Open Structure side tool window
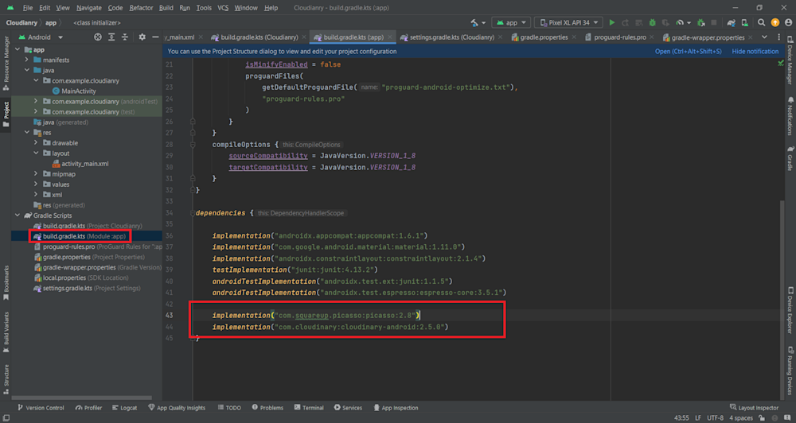Viewport: 796px width, 423px height. coord(6,379)
